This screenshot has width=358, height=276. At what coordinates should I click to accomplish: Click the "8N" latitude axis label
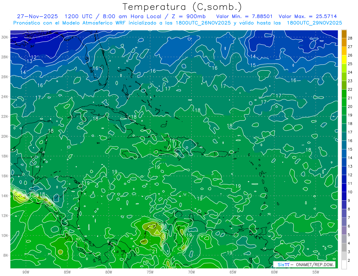tap(6, 255)
